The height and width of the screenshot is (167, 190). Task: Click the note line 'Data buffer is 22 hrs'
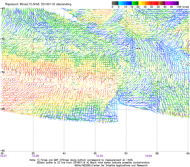click(93, 163)
